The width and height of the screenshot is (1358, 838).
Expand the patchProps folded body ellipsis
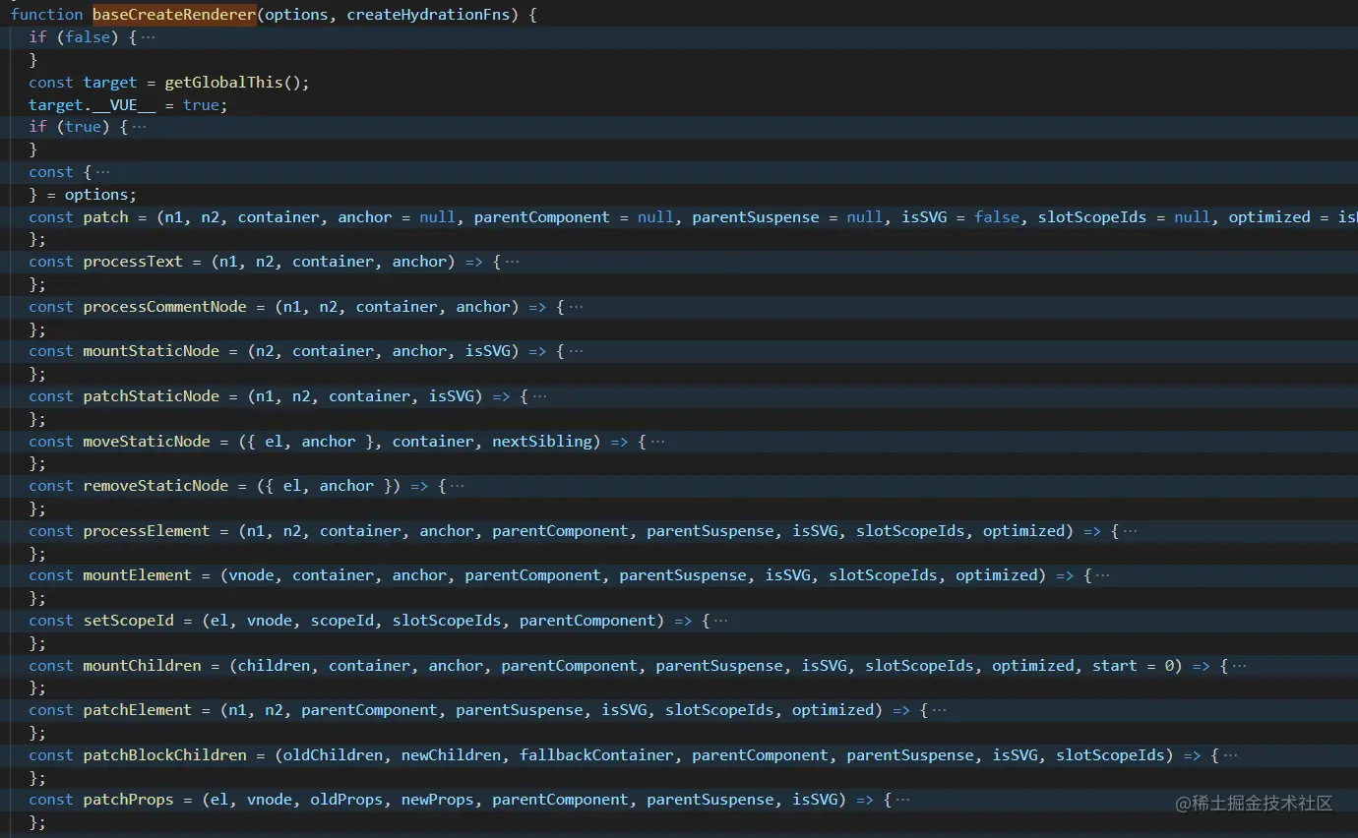[x=902, y=800]
